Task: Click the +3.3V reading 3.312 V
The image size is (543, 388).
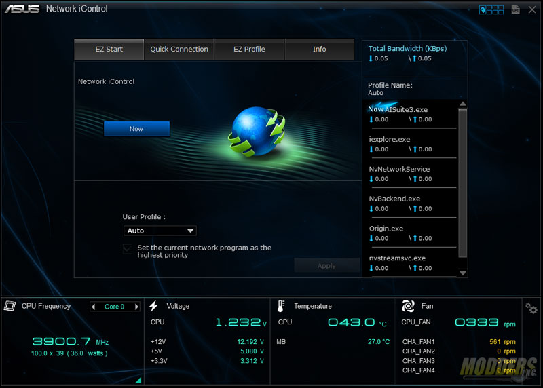Action: click(252, 361)
